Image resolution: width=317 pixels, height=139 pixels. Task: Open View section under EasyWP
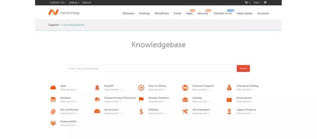click(113, 89)
